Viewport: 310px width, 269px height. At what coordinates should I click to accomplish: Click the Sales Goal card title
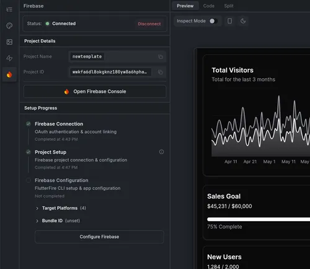[224, 196]
